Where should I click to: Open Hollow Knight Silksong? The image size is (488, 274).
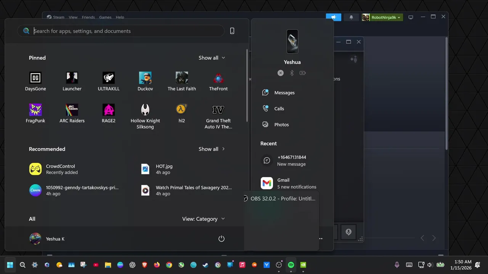(x=145, y=116)
